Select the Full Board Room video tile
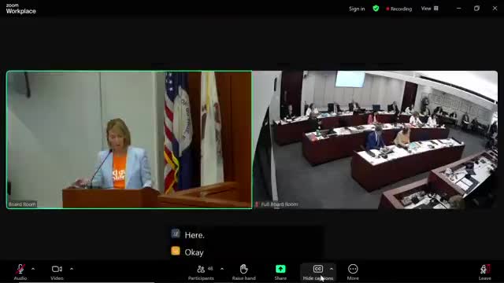504x283 pixels. [x=376, y=140]
